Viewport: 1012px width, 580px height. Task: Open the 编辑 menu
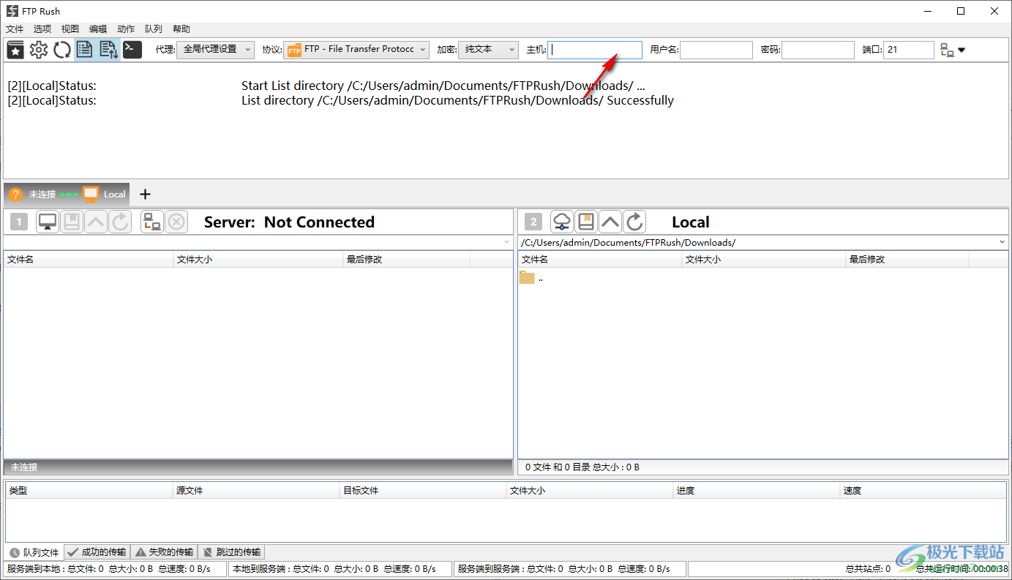tap(98, 29)
